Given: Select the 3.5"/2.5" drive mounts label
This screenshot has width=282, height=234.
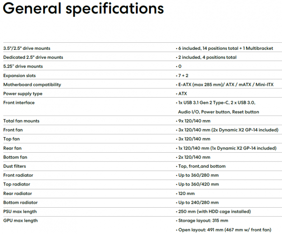Looking at the screenshot, I should [x=27, y=48].
